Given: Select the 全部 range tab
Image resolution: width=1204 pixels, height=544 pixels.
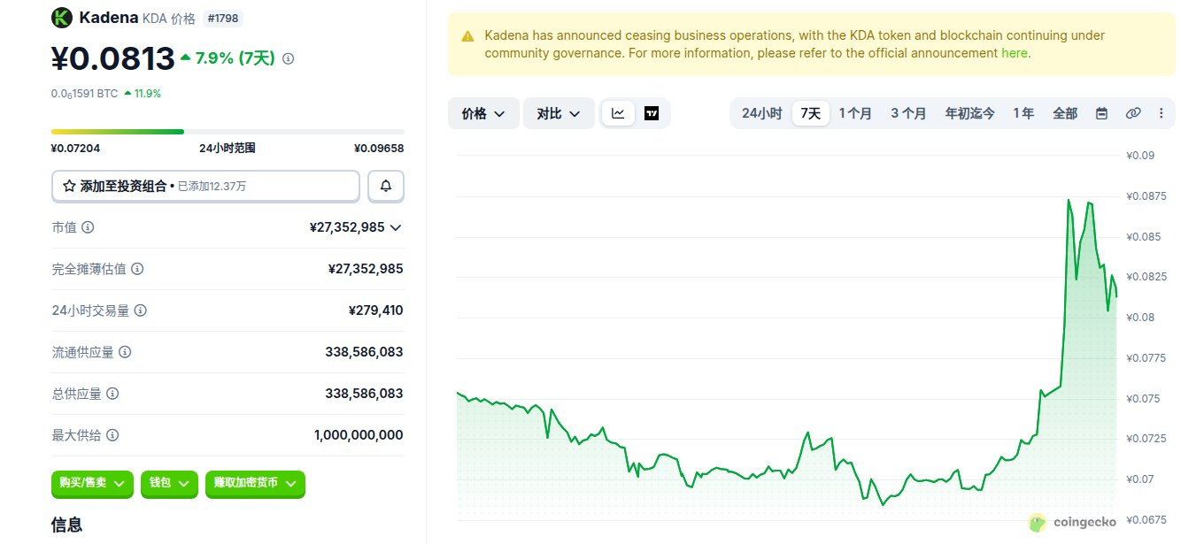Looking at the screenshot, I should pyautogui.click(x=1065, y=113).
